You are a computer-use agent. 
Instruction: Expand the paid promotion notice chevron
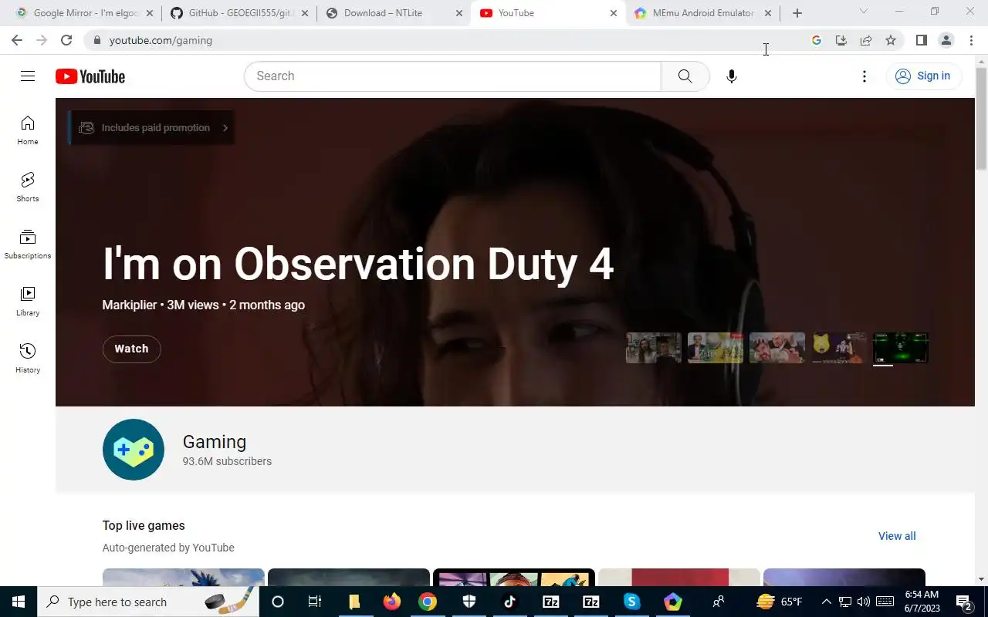(225, 128)
